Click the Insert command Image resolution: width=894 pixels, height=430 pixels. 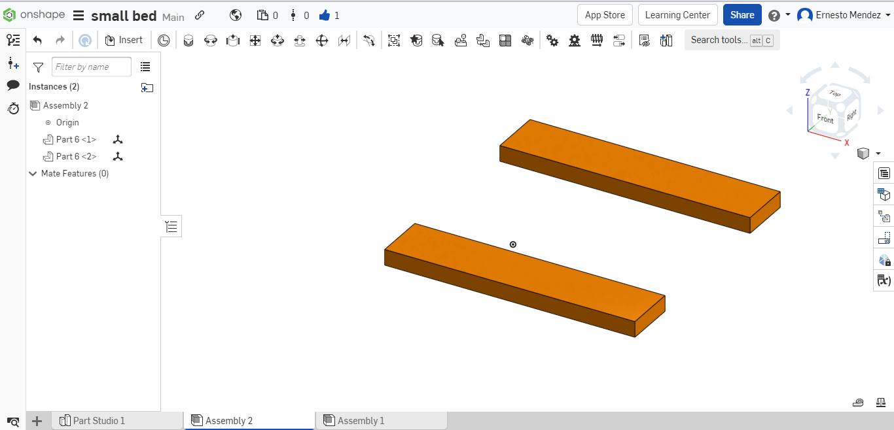124,40
